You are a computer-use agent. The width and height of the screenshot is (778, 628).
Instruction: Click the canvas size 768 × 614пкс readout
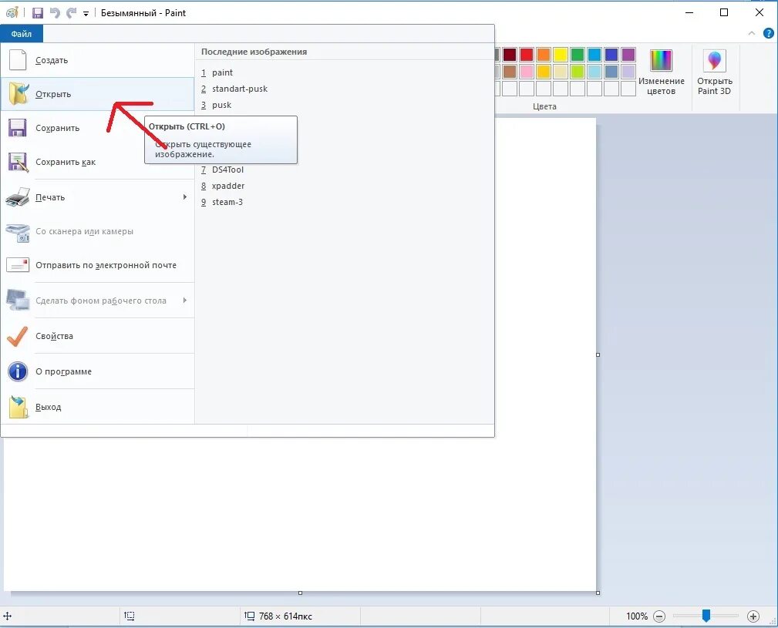[x=285, y=616]
